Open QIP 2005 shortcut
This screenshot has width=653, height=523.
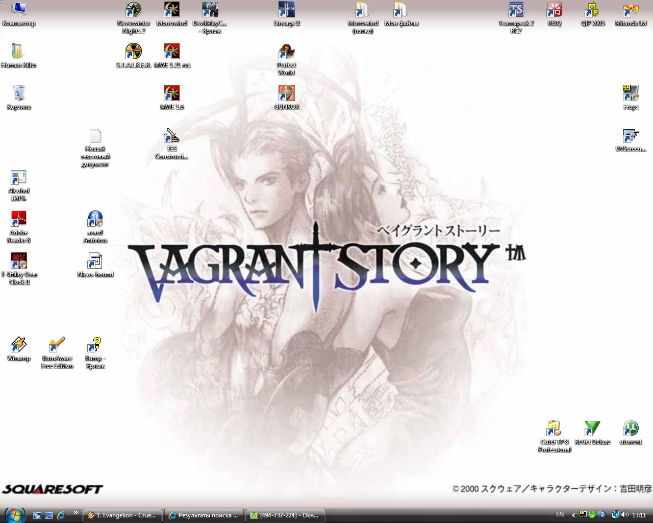pos(592,14)
